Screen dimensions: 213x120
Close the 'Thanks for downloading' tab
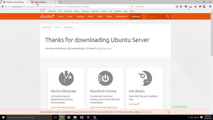tap(28, 2)
